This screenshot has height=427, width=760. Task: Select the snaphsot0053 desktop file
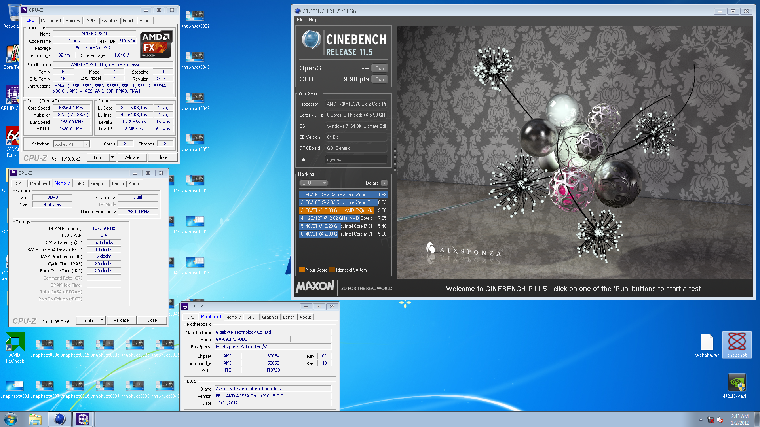tap(195, 266)
